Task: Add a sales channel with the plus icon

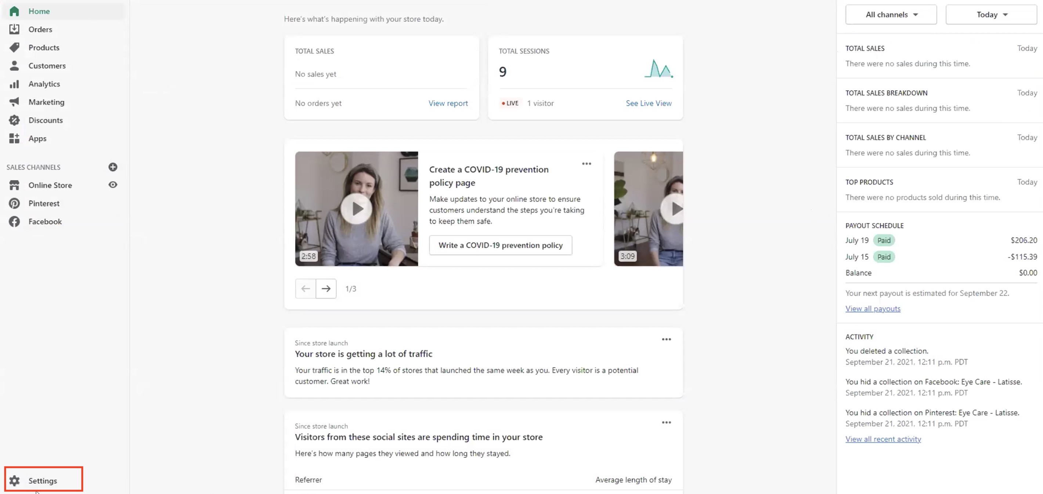Action: 112,167
